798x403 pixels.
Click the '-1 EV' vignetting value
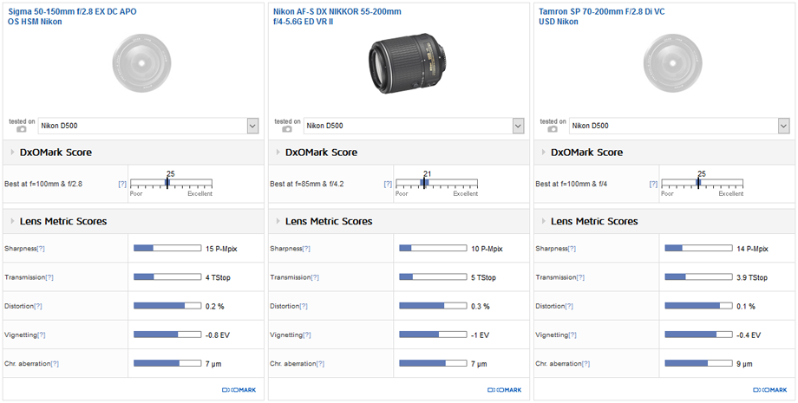tap(480, 335)
